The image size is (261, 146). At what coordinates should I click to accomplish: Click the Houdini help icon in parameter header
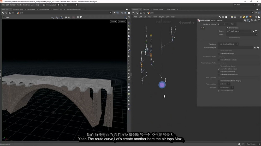[259, 20]
